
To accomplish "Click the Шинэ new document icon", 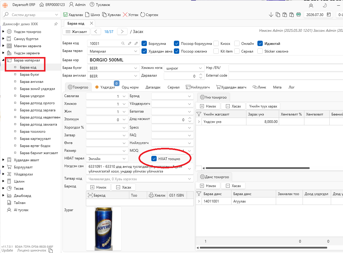I will [x=87, y=15].
